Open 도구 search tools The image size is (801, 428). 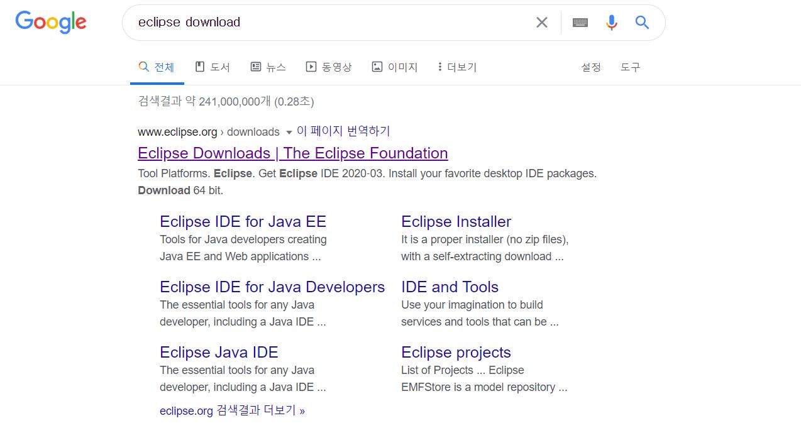point(630,67)
